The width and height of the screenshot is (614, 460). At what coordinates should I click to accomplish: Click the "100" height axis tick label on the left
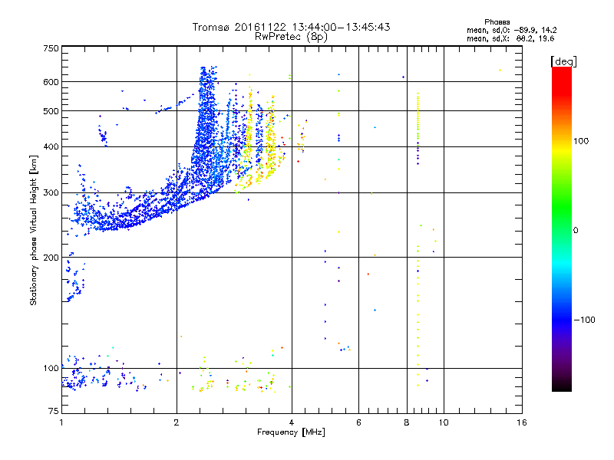pyautogui.click(x=51, y=368)
